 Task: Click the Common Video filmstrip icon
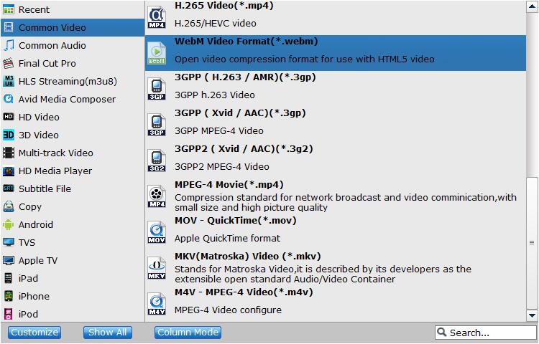point(8,27)
